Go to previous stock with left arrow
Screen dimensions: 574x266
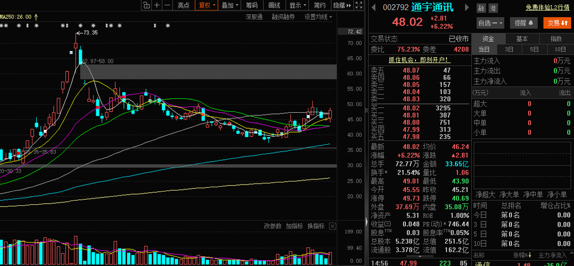pyautogui.click(x=374, y=7)
